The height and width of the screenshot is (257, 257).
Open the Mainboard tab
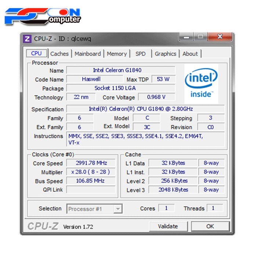click(x=88, y=54)
